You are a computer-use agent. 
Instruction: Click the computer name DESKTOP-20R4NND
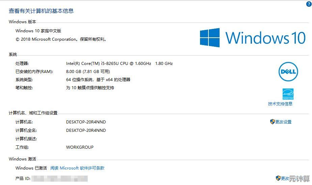click(86, 122)
